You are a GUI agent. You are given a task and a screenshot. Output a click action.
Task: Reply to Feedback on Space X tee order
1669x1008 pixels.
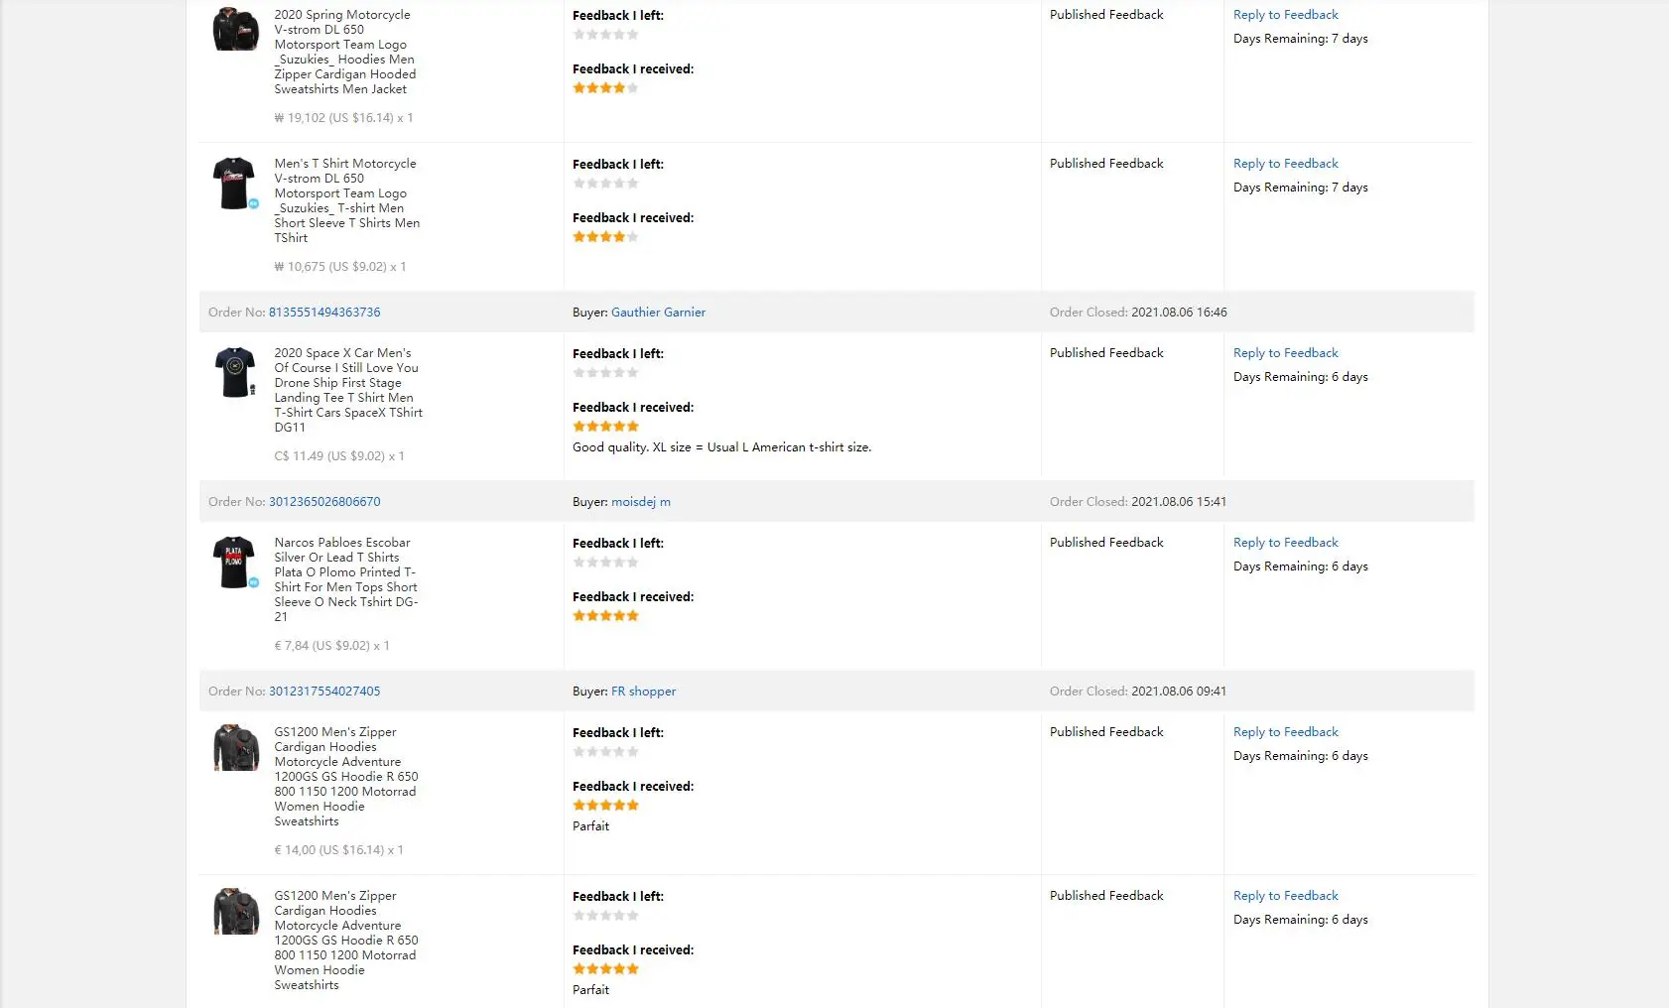(1285, 353)
